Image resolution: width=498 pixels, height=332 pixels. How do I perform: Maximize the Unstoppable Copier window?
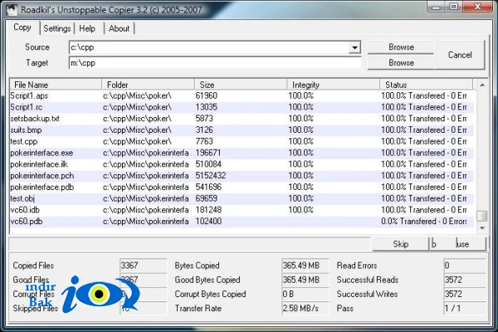[454, 7]
